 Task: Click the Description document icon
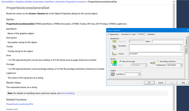(114, 47)
